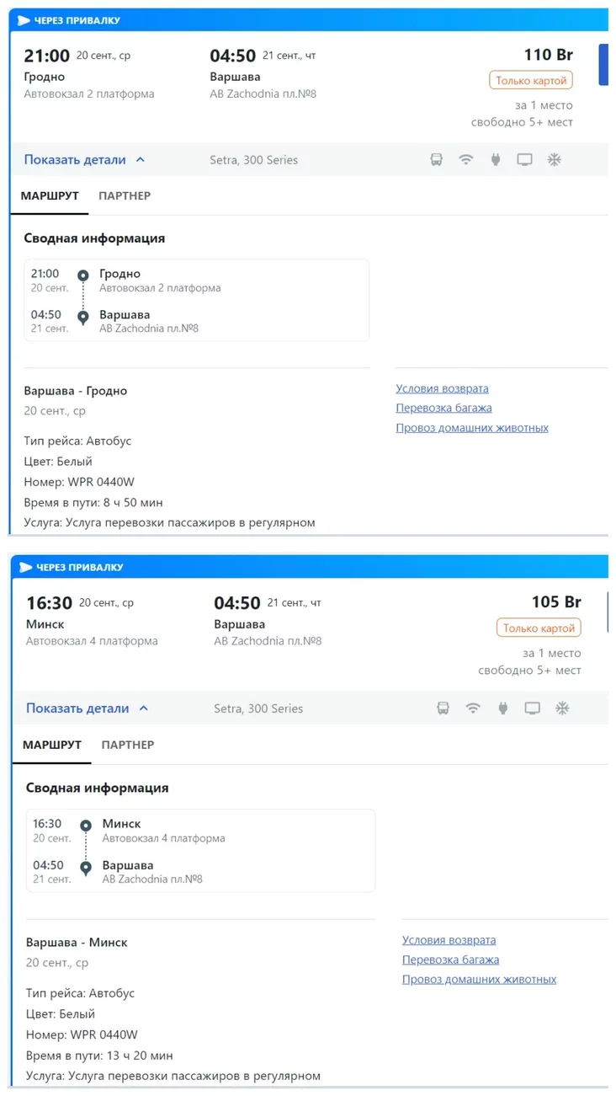Click the bus icon in the Grodno trip
This screenshot has width=616, height=1096.
click(x=437, y=160)
